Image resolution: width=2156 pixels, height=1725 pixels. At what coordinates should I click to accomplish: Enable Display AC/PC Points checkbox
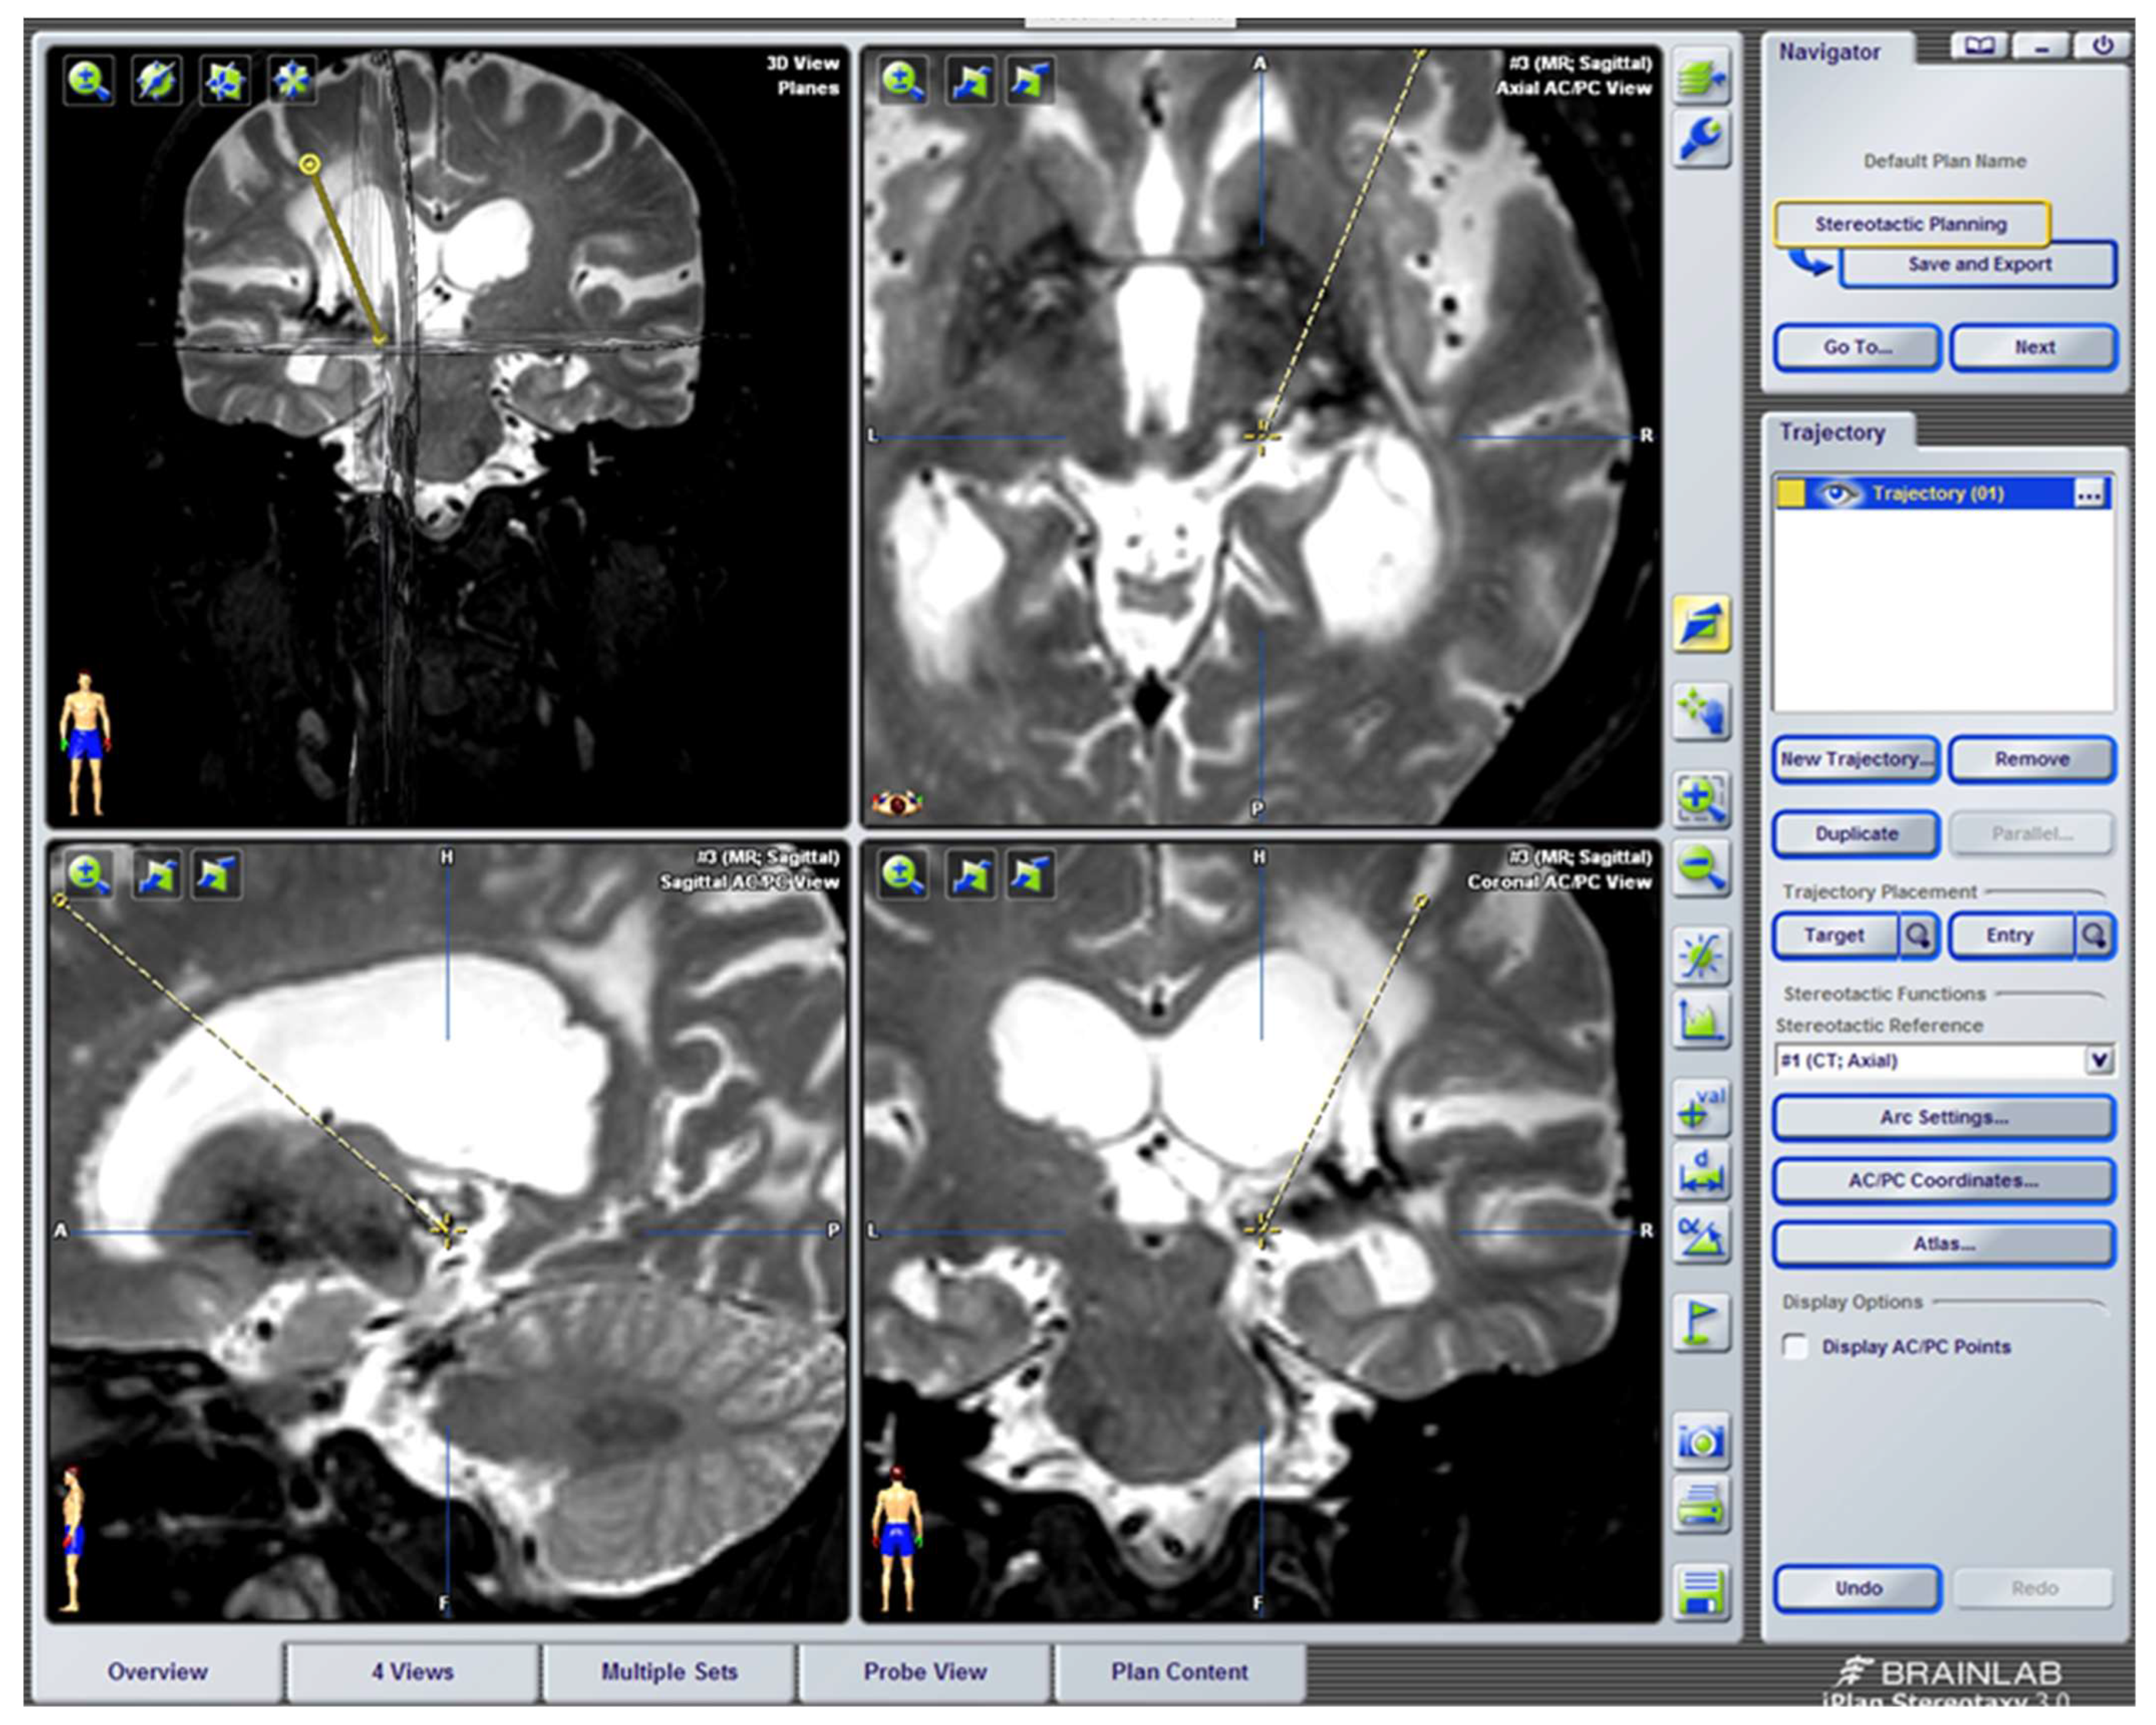[x=1796, y=1346]
